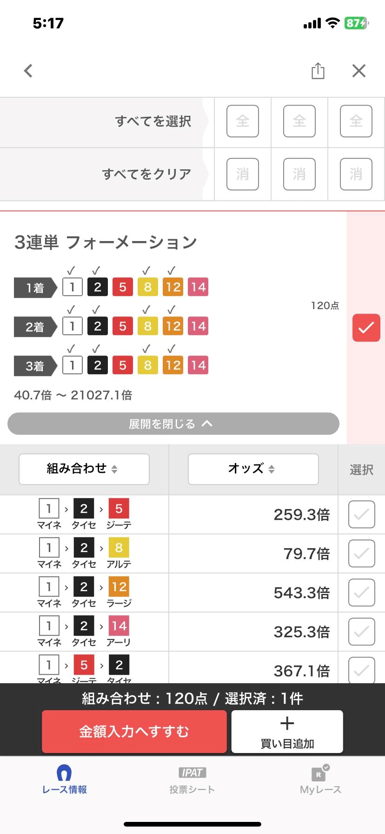Screen dimensions: 385x834
Task: Open the share icon
Action: click(x=318, y=71)
